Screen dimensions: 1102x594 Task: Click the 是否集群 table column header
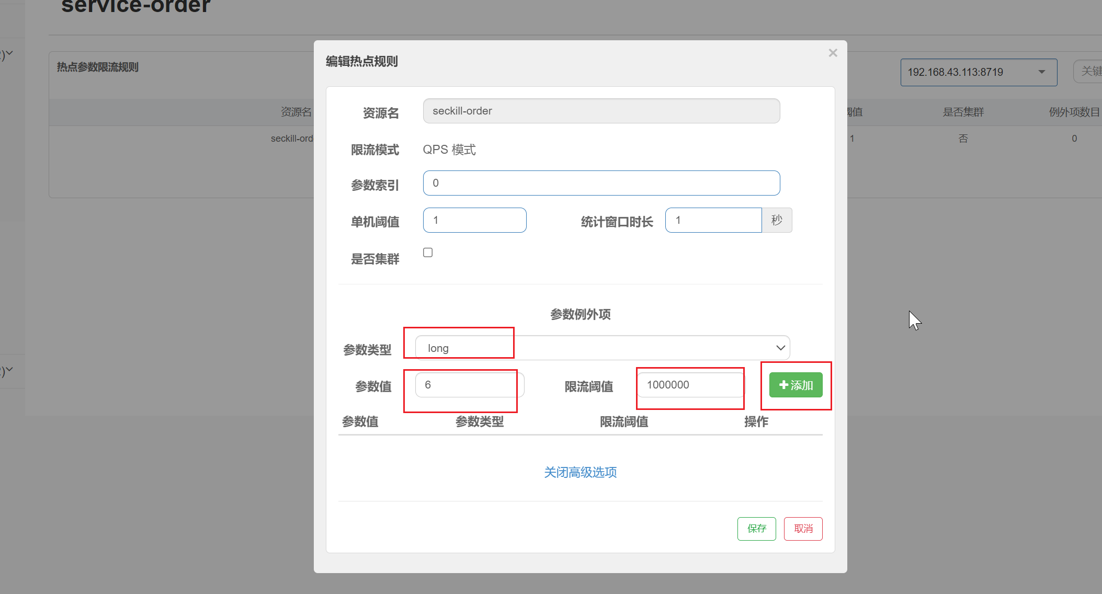click(963, 112)
